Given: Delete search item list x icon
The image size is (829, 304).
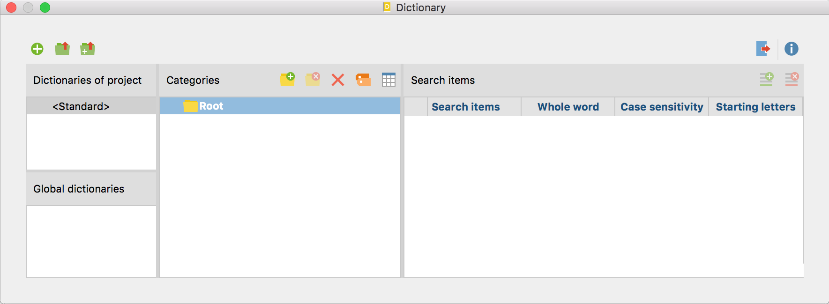Looking at the screenshot, I should pyautogui.click(x=792, y=79).
